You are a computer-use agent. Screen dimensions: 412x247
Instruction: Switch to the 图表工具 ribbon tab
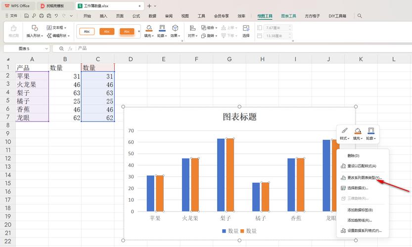pyautogui.click(x=288, y=16)
